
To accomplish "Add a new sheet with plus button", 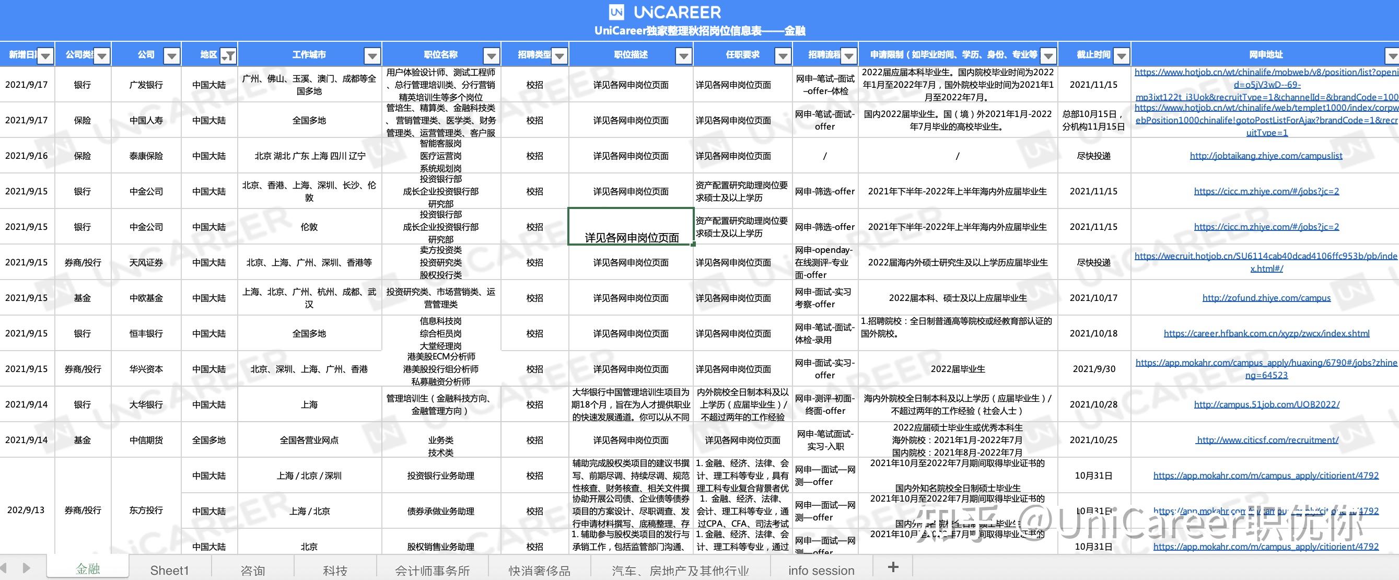I will (893, 567).
